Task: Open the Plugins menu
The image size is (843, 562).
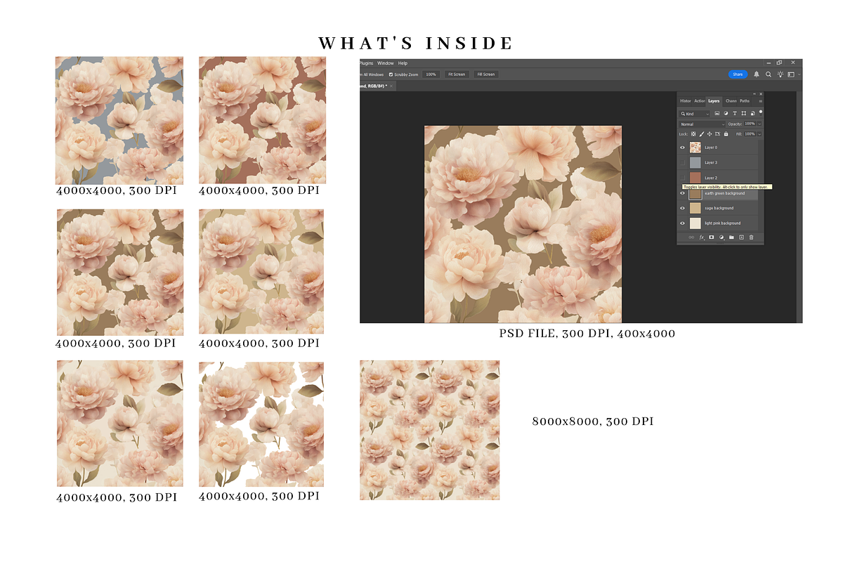Action: coord(366,63)
